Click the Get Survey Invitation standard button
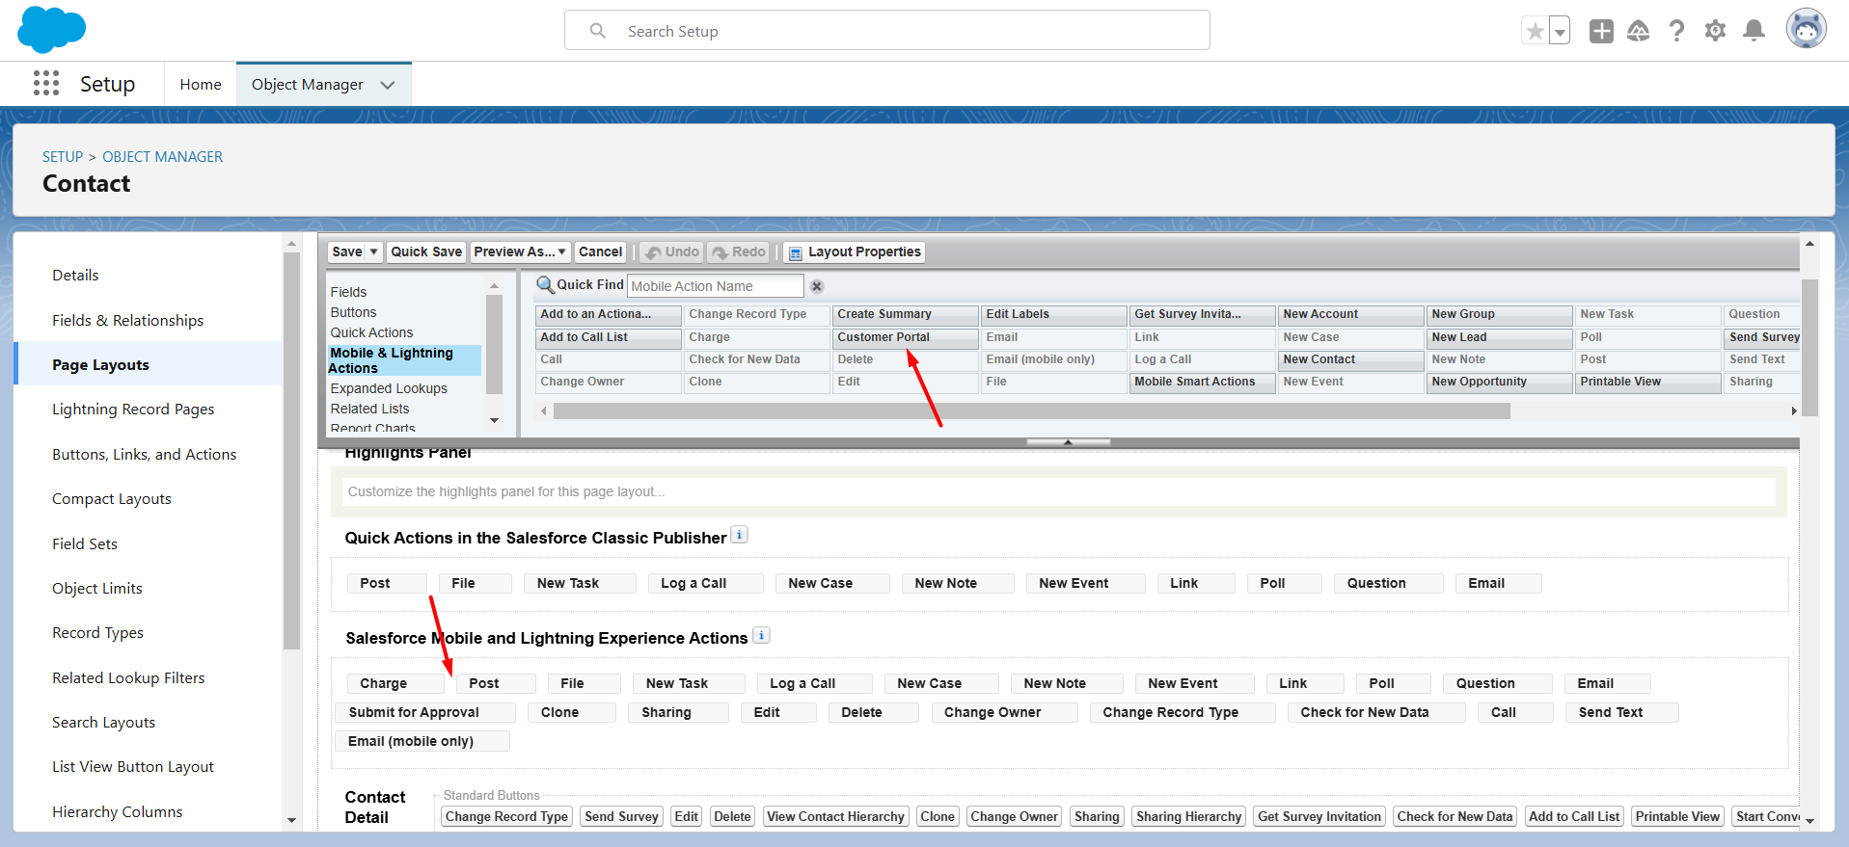Image resolution: width=1849 pixels, height=847 pixels. 1319,816
